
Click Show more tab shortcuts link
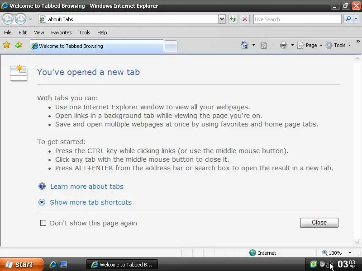[91, 202]
